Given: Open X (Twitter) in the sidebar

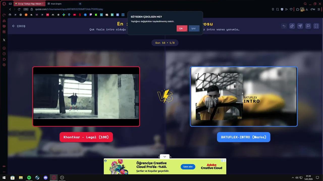Looking at the screenshot, I should (x=4, y=40).
